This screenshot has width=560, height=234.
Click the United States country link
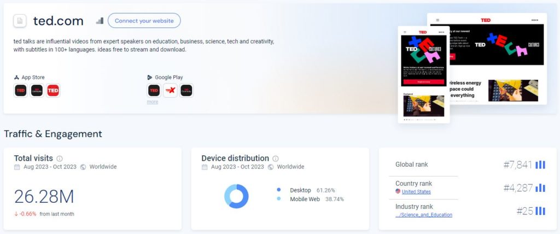point(416,192)
